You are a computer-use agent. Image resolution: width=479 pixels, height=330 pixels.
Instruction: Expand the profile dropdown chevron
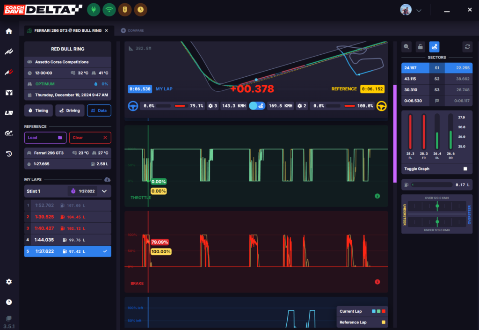(x=419, y=10)
